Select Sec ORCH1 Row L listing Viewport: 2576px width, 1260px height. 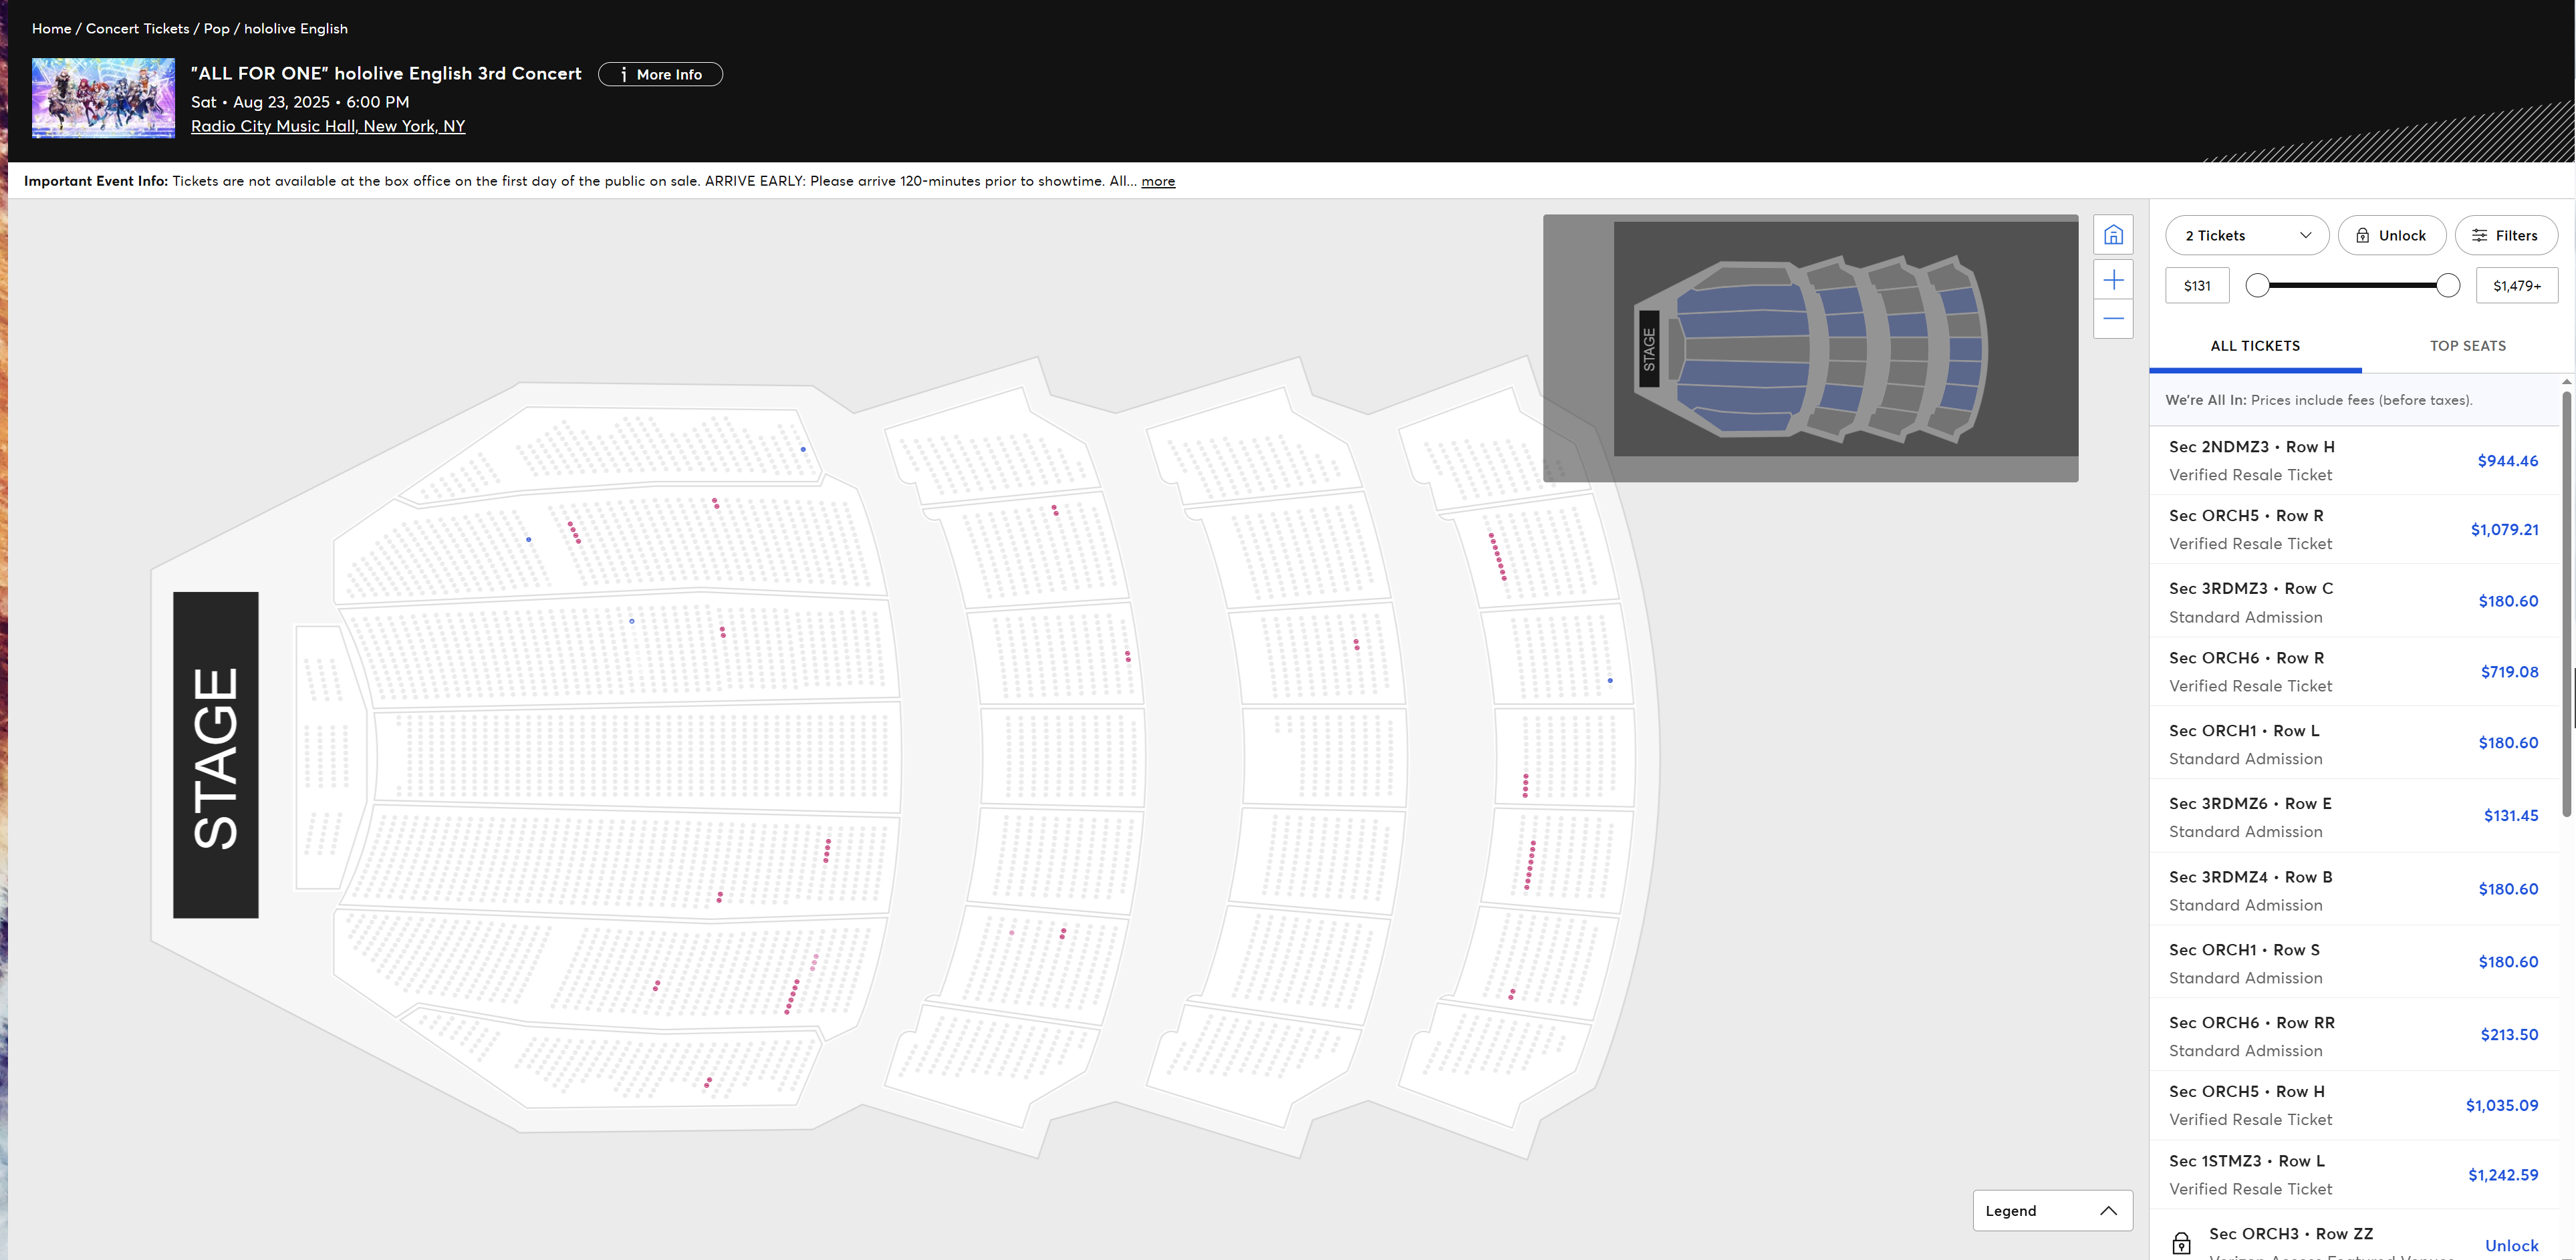2354,744
